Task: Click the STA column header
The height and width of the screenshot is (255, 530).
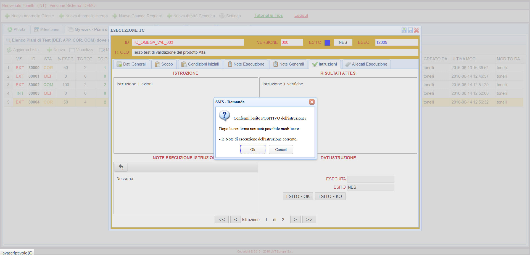Action: (x=48, y=59)
